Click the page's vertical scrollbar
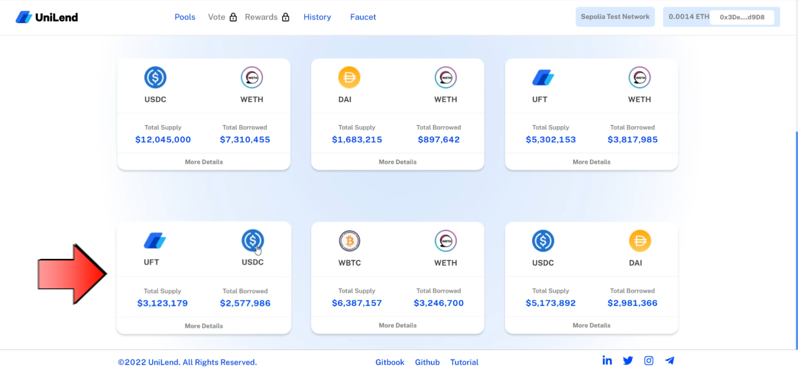 (x=796, y=241)
